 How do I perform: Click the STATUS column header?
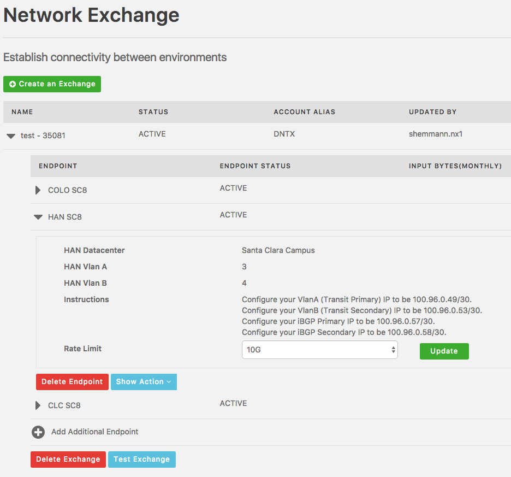[153, 112]
